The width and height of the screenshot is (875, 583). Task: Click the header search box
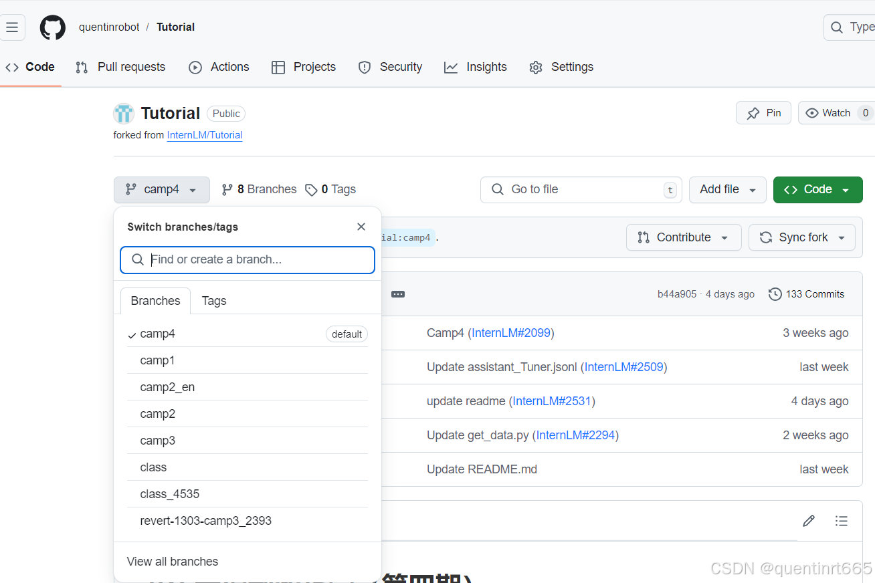point(850,27)
